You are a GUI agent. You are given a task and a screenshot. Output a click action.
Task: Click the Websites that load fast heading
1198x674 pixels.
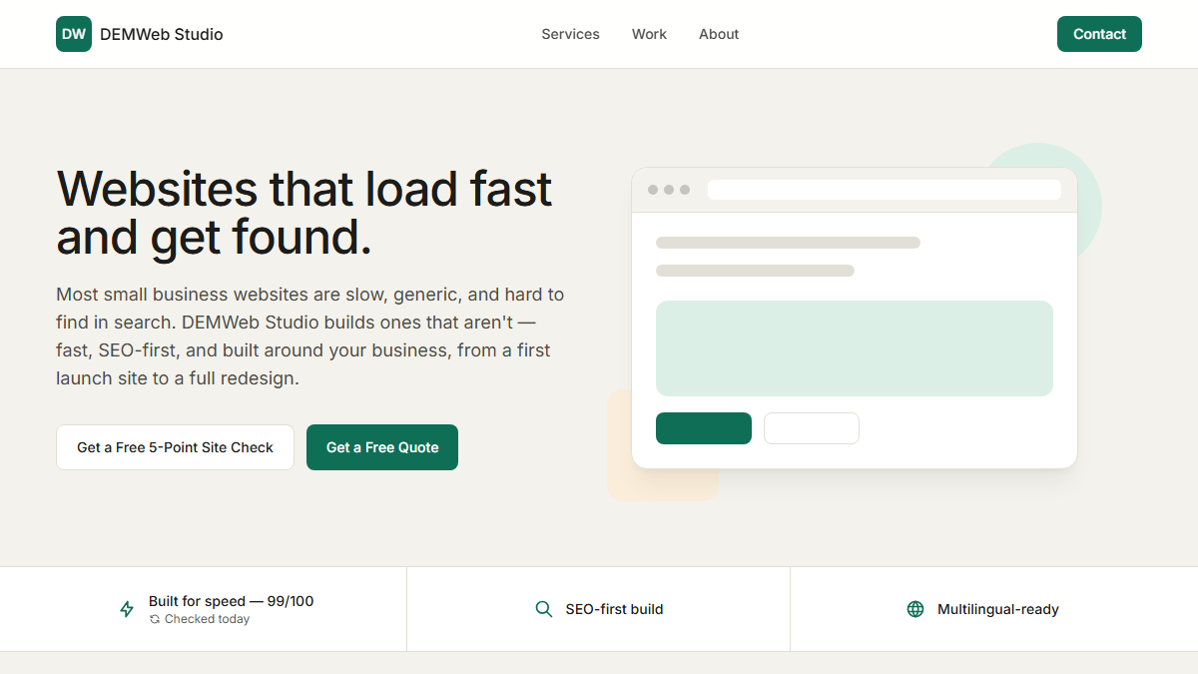[304, 213]
